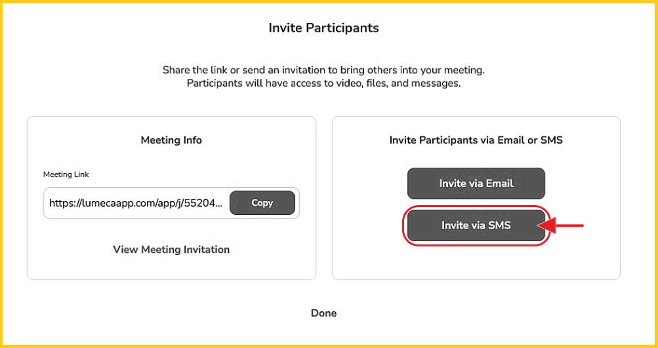Viewport: 658px width, 348px height.
Task: Click "Invite Participants via Email or SMS" heading
Action: point(476,140)
